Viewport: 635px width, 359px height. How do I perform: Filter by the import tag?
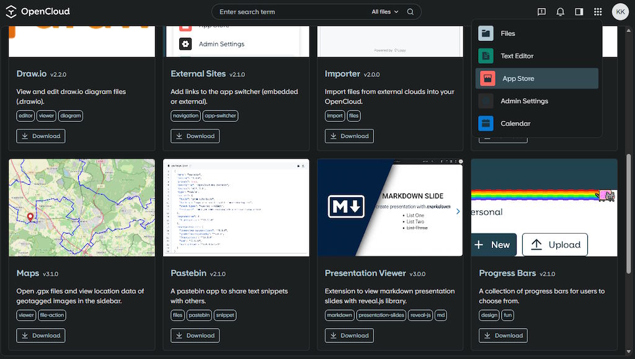click(x=335, y=116)
